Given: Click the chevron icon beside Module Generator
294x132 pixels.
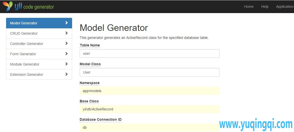Looking at the screenshot, I should click(67, 64).
